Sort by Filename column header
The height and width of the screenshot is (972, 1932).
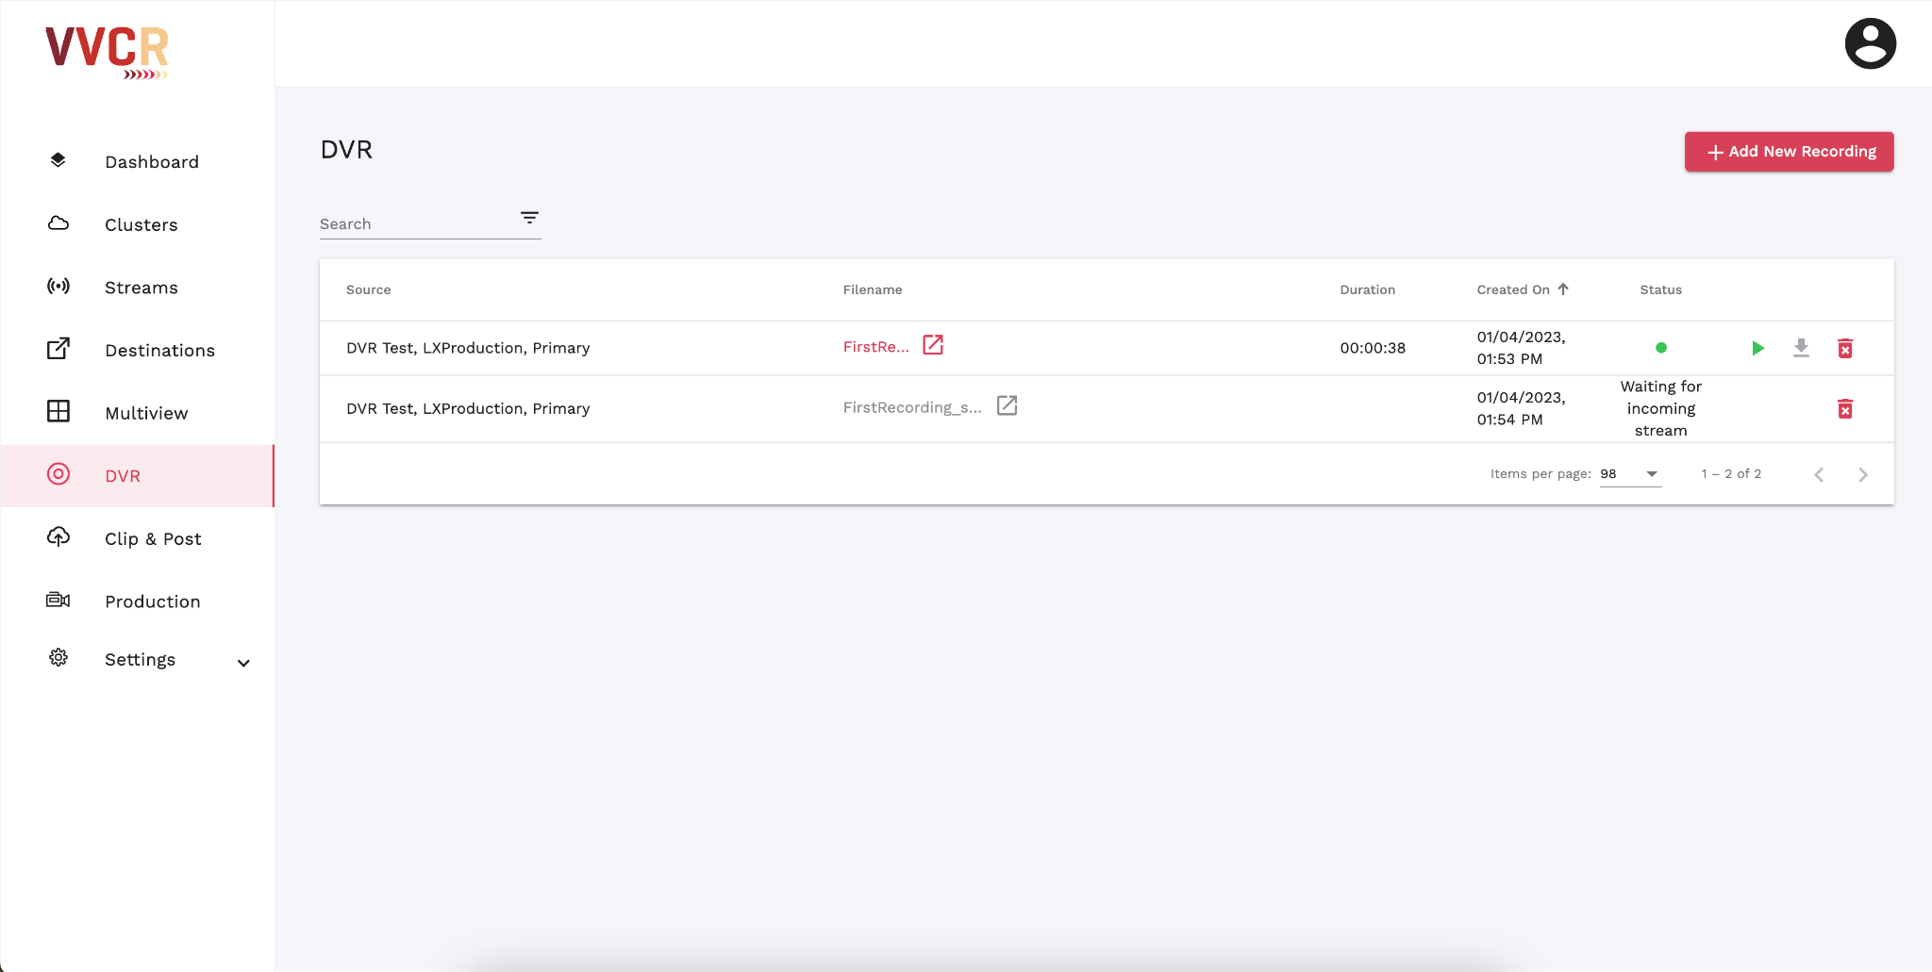[x=873, y=289]
